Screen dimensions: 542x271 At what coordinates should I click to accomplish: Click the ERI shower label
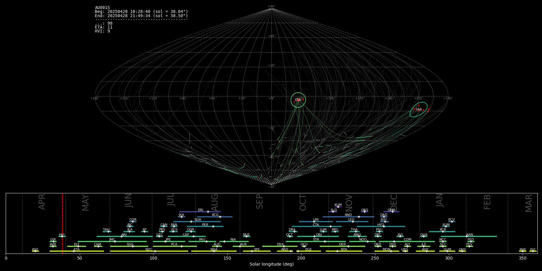201,210
